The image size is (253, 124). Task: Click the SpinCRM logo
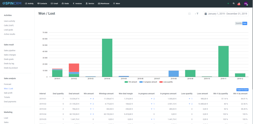tap(12, 3)
